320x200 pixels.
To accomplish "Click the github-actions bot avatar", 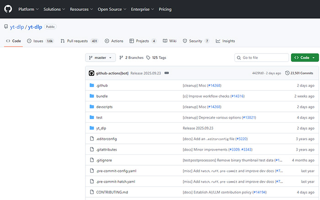I will [x=91, y=73].
